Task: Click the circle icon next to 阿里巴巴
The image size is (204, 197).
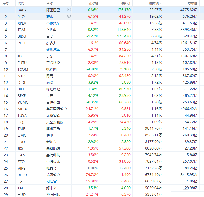Action: tap(69, 9)
